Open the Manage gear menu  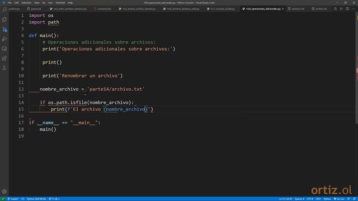pos(4,192)
